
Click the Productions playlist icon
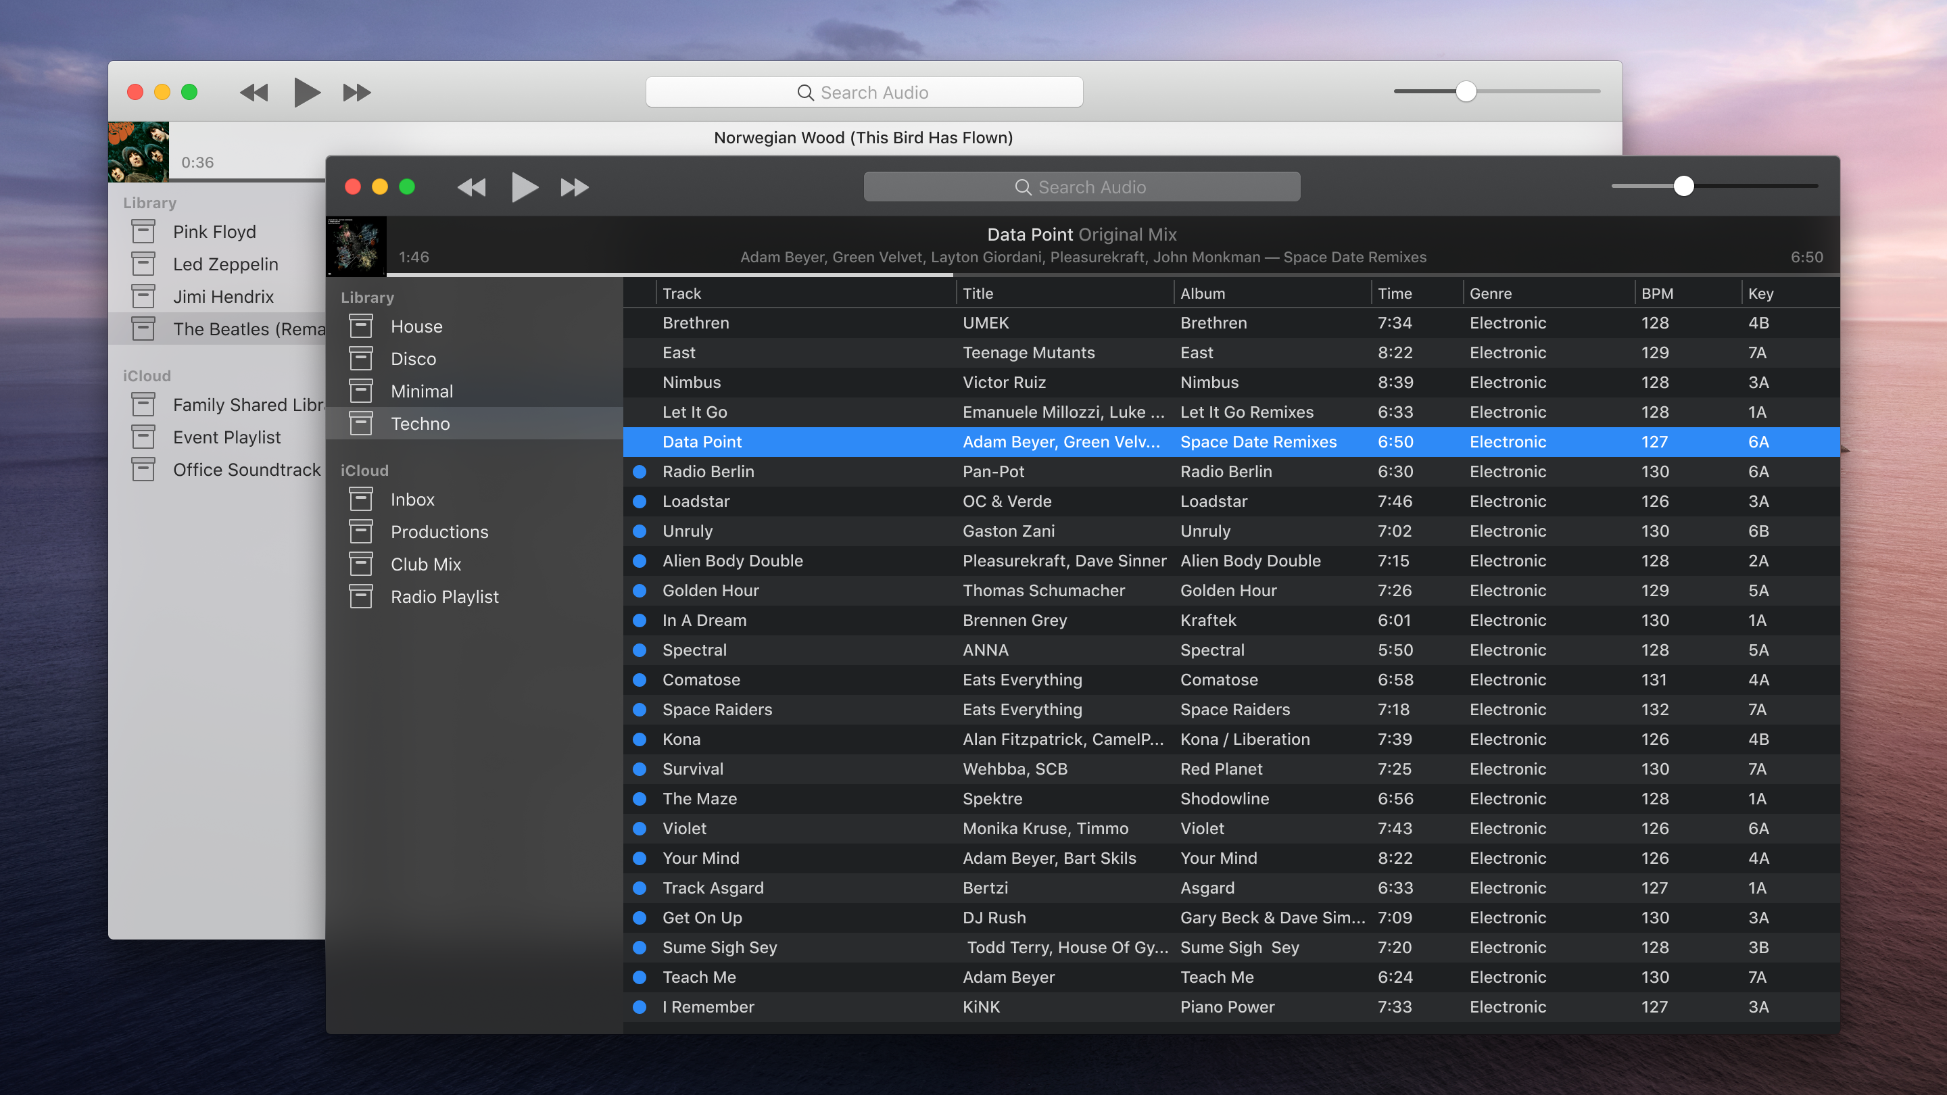pyautogui.click(x=361, y=531)
